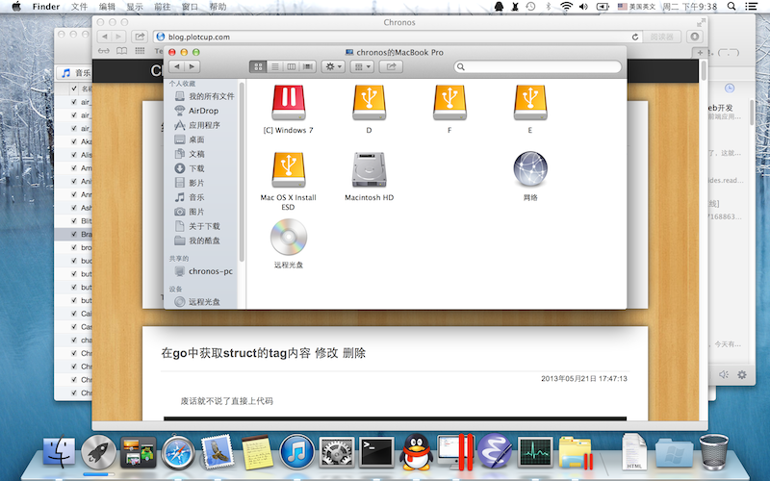Viewport: 770px width, 481px height.
Task: Click the Finder window search field
Action: pyautogui.click(x=537, y=66)
